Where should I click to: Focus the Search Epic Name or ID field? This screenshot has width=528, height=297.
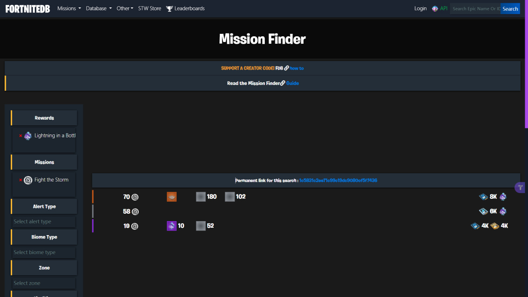coord(475,9)
